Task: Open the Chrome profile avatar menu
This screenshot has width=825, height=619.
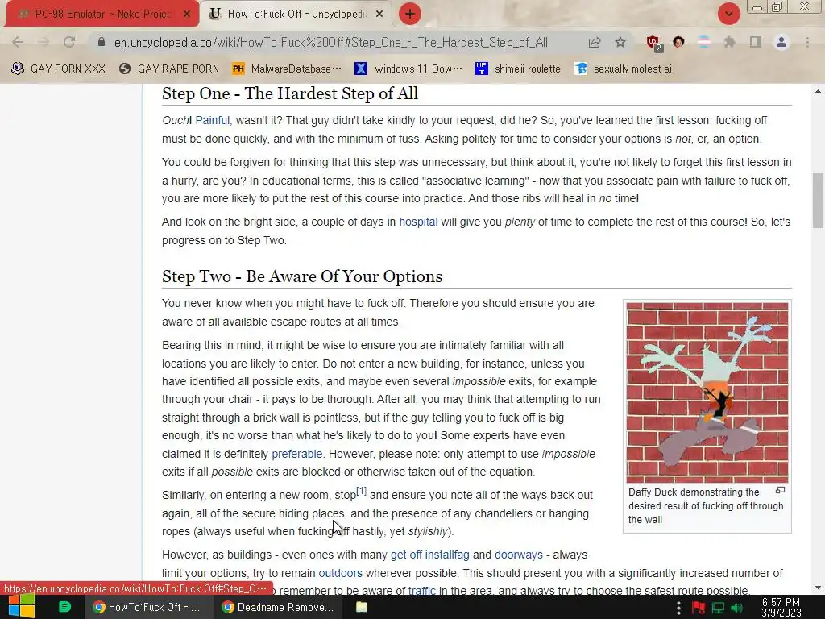Action: click(x=781, y=42)
